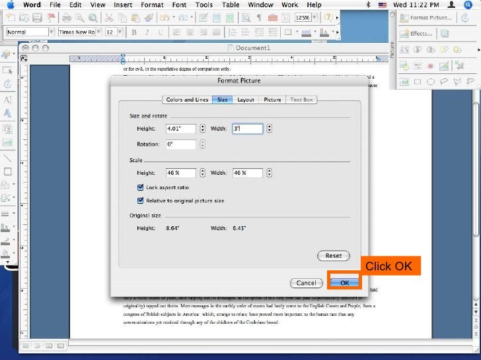Click OK to confirm picture size
The height and width of the screenshot is (360, 481).
344,282
